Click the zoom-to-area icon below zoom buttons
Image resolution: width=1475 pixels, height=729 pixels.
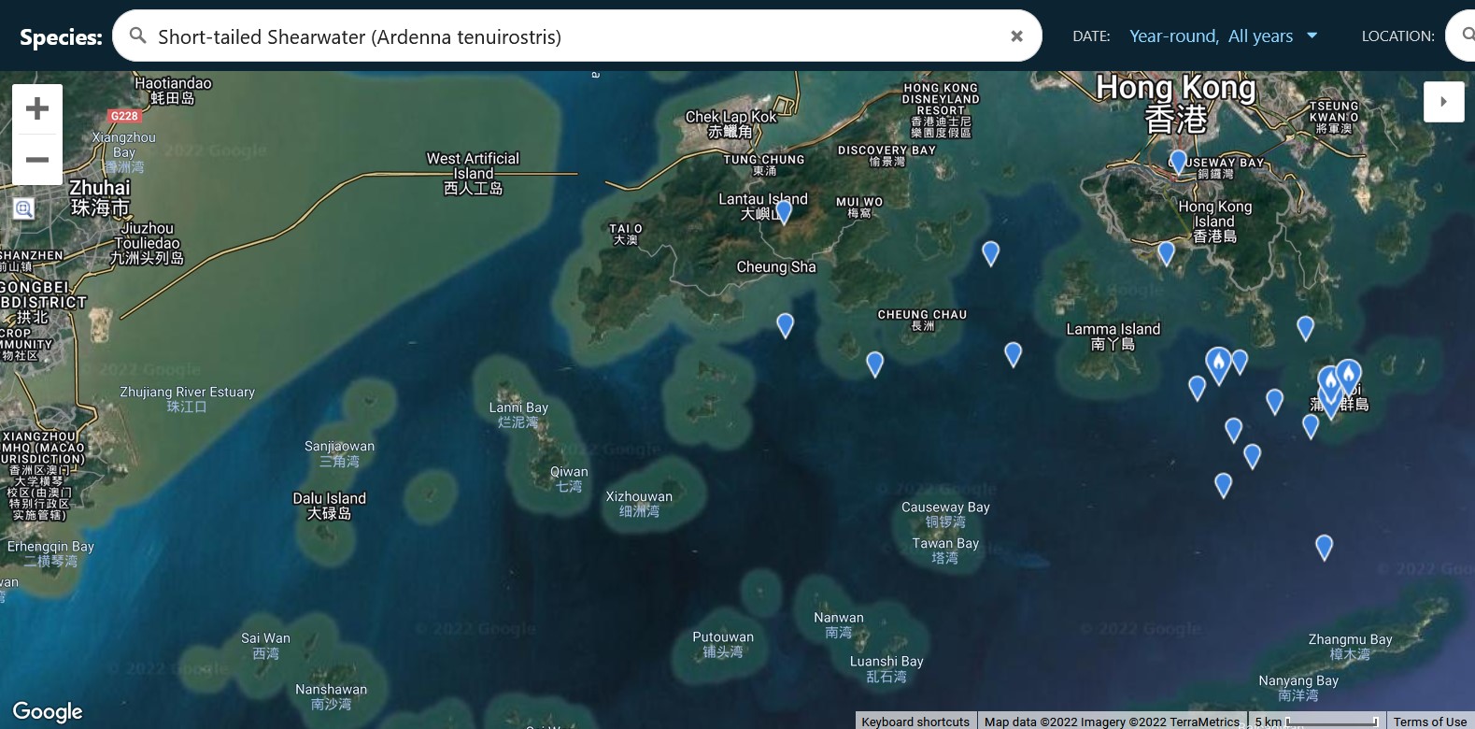(24, 208)
